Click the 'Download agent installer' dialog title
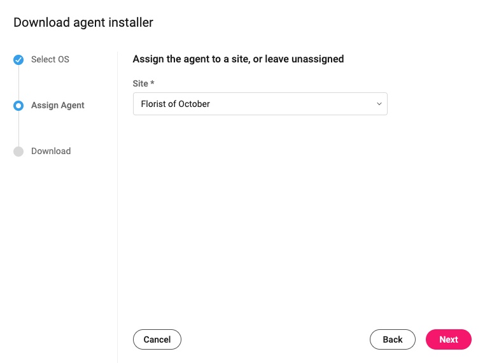Image resolution: width=485 pixels, height=363 pixels. 83,22
